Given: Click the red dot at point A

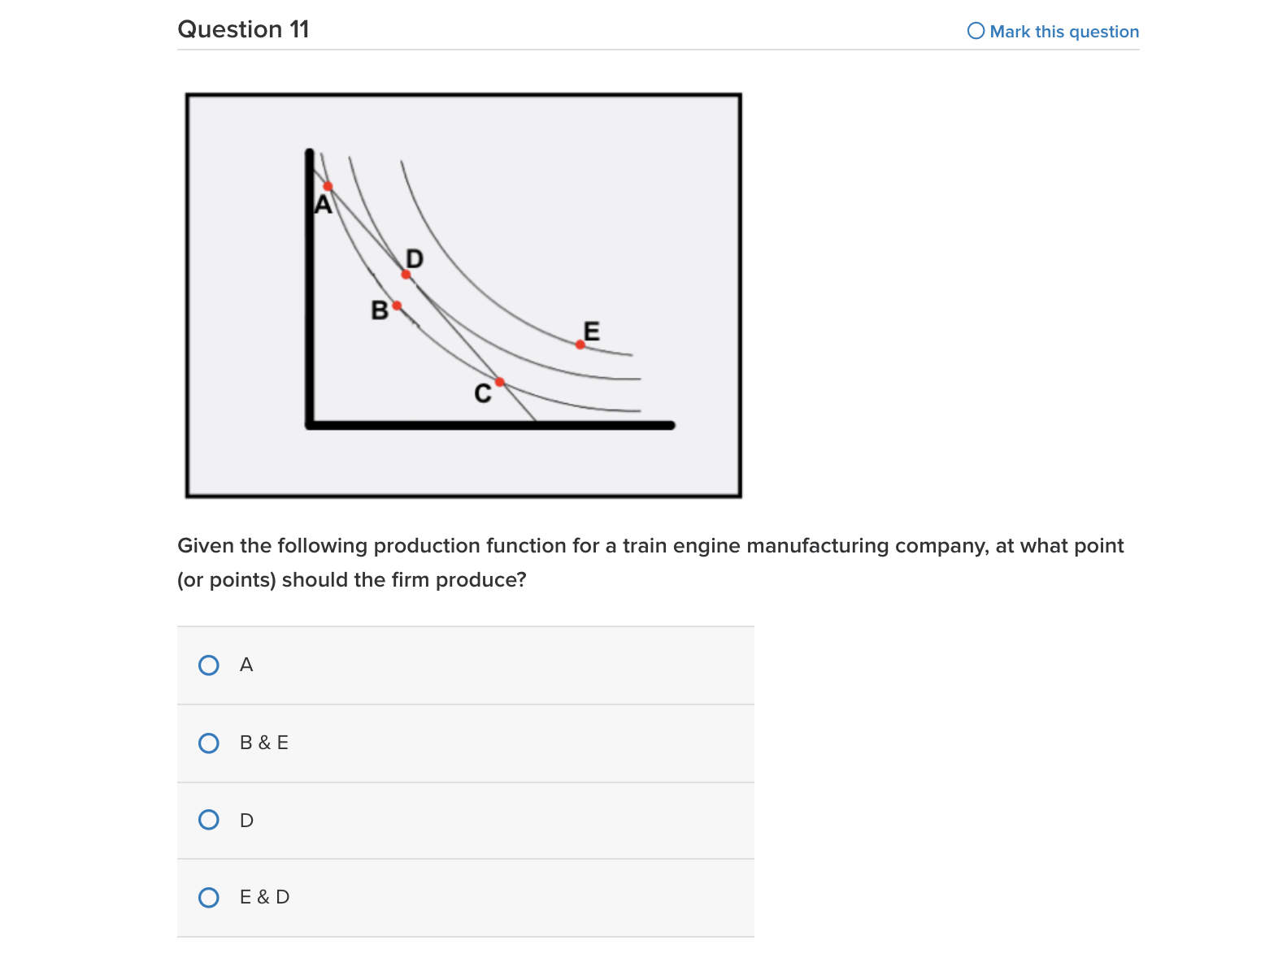Looking at the screenshot, I should point(328,185).
